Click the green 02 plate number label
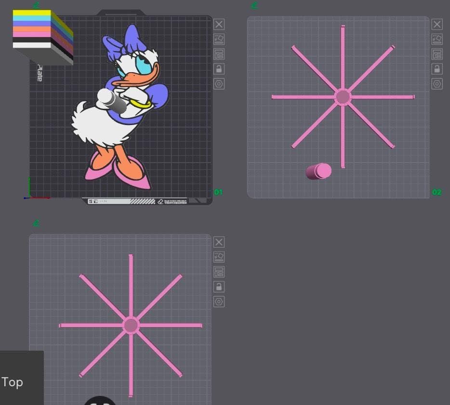450x405 pixels. 437,192
